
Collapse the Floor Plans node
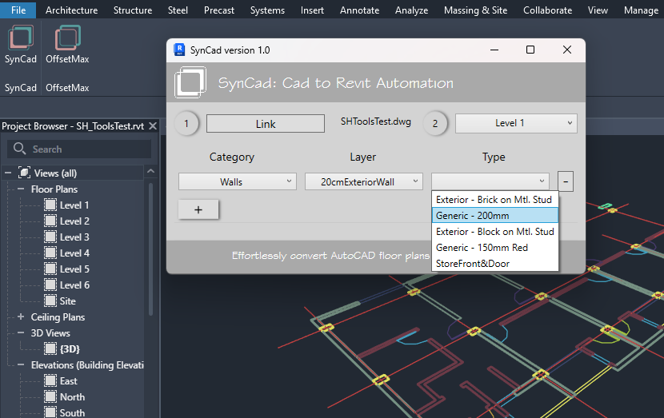tap(21, 189)
